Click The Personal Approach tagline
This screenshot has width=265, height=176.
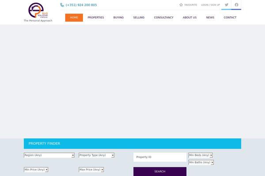coord(38,21)
